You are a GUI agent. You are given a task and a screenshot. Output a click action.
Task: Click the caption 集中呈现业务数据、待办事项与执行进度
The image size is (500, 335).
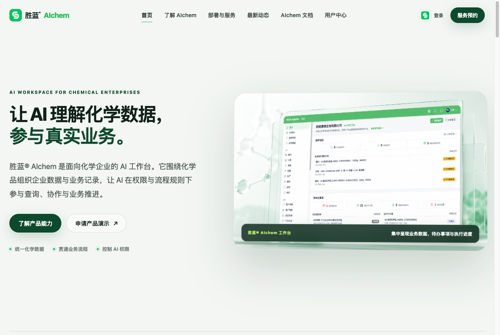point(432,234)
